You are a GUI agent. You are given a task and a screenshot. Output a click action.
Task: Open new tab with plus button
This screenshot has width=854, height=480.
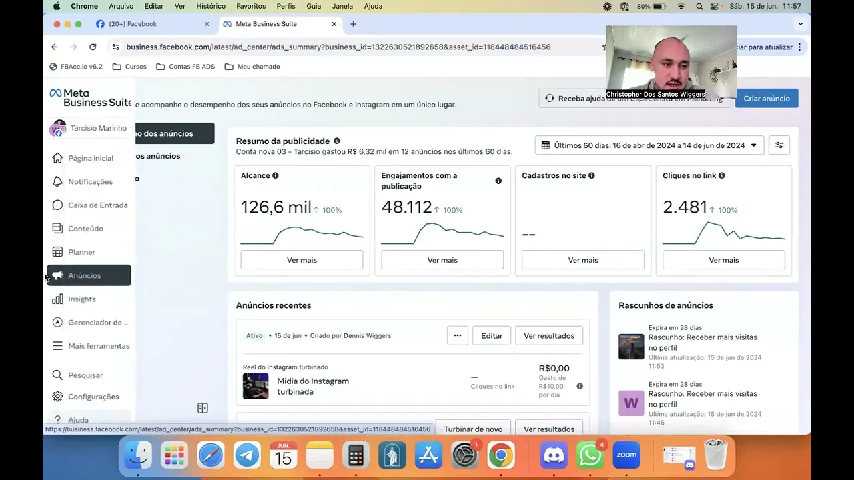353,24
